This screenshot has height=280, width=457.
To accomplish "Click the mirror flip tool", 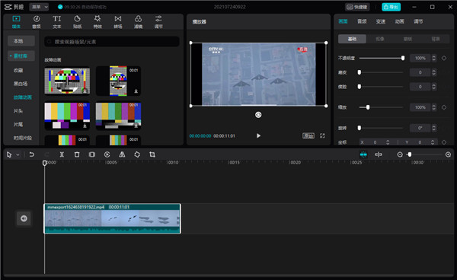I will [122, 154].
